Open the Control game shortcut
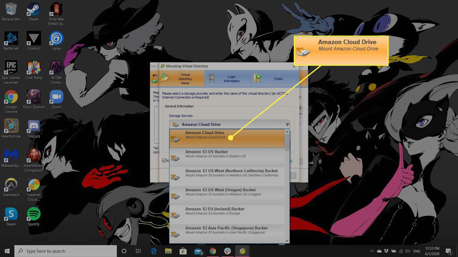The height and width of the screenshot is (257, 458). [x=34, y=41]
